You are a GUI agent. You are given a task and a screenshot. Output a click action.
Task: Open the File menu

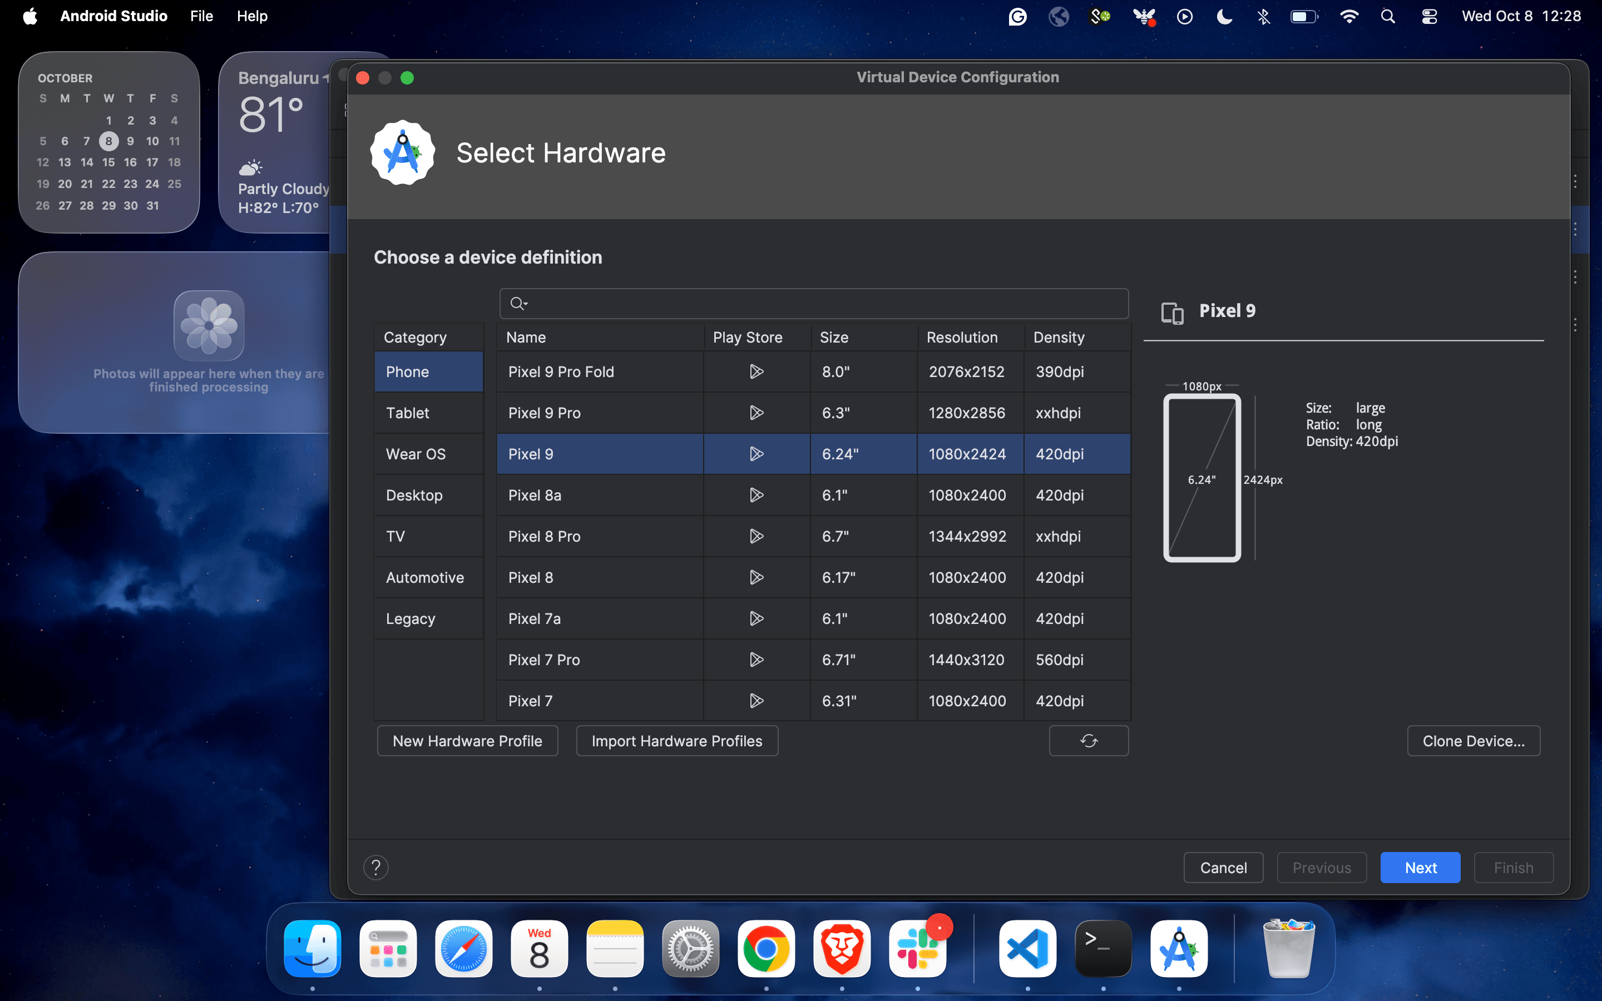click(201, 16)
